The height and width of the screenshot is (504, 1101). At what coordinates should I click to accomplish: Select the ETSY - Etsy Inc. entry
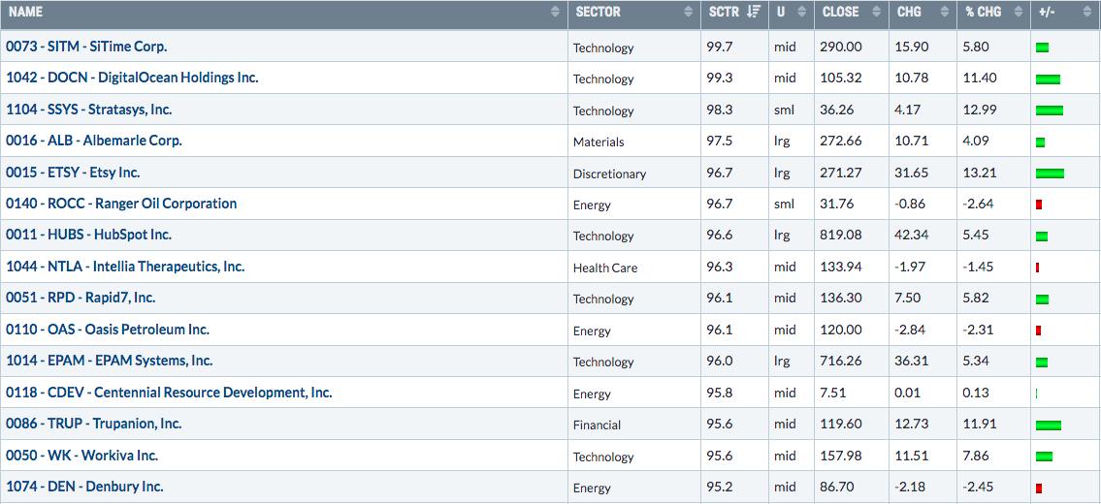[73, 173]
